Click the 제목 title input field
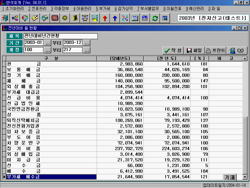250x188 pixels. (61, 36)
